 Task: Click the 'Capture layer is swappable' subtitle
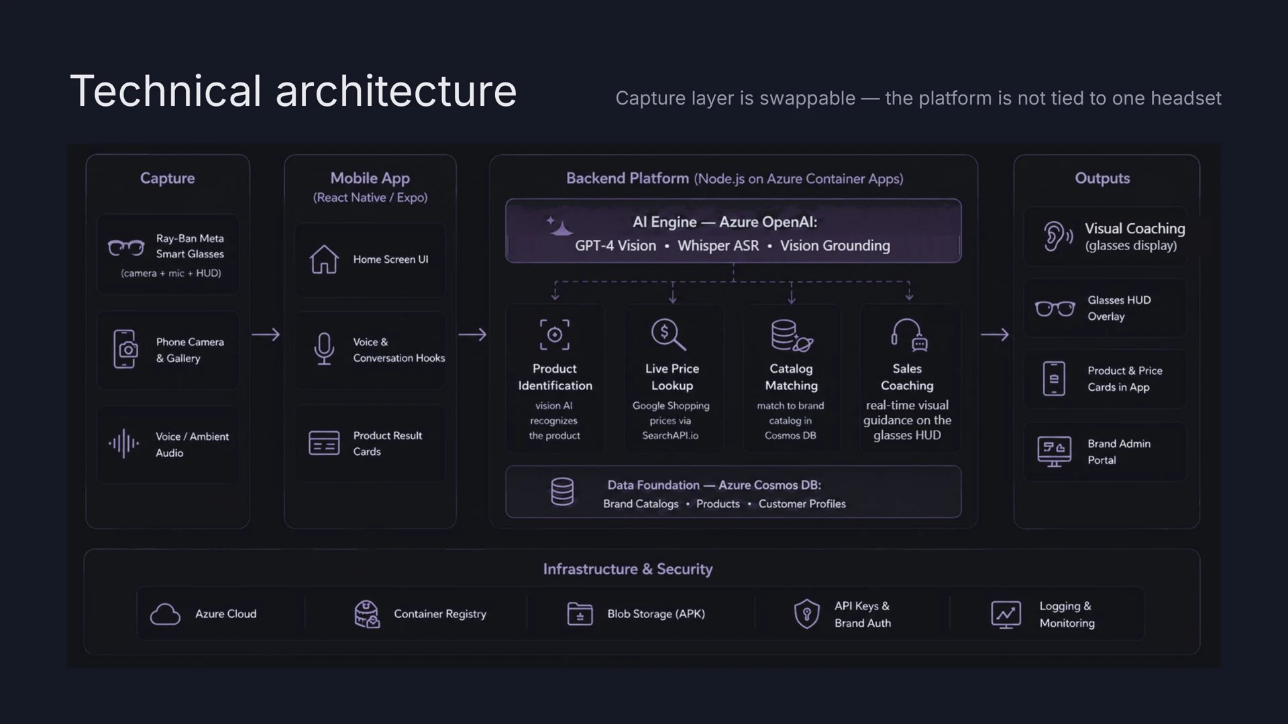click(x=918, y=98)
